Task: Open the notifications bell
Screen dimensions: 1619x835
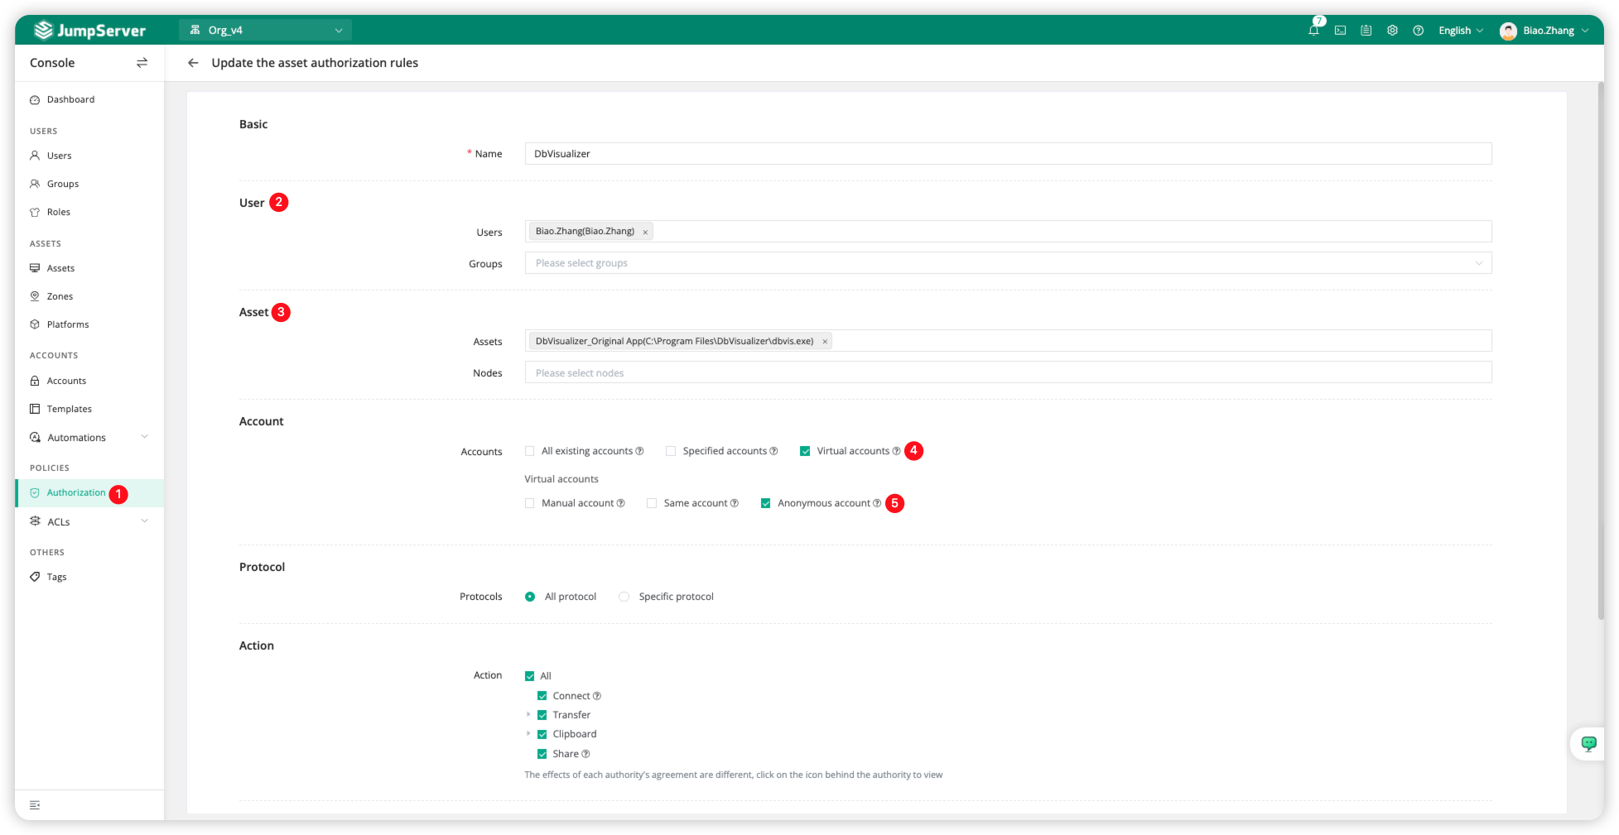Action: pyautogui.click(x=1313, y=31)
